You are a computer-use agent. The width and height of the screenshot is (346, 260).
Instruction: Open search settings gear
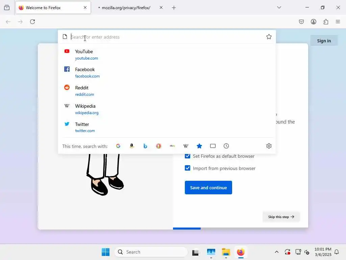pyautogui.click(x=269, y=146)
